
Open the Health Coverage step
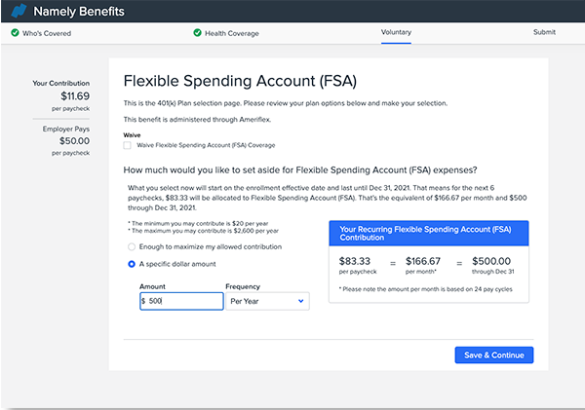[234, 32]
